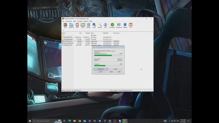Viewport: 219px width, 123px height.
Task: Sort by the Modified column header
Action: [108, 33]
